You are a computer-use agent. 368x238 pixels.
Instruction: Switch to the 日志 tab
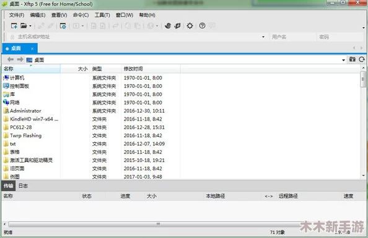click(23, 185)
